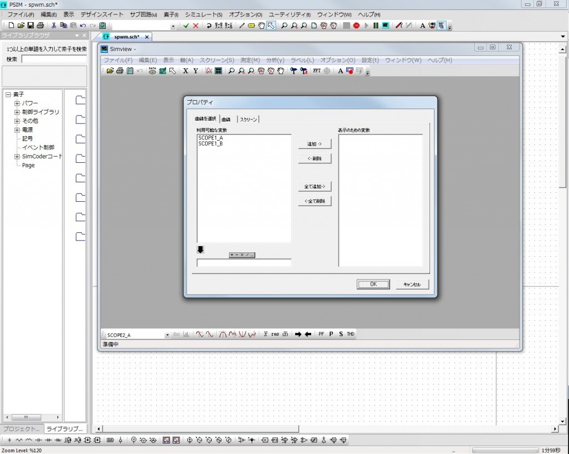Image resolution: width=569 pixels, height=454 pixels.
Task: Click the bold S apparent power icon
Action: pyautogui.click(x=341, y=334)
